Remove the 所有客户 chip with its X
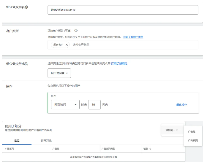207x166 pixels. click(67, 45)
